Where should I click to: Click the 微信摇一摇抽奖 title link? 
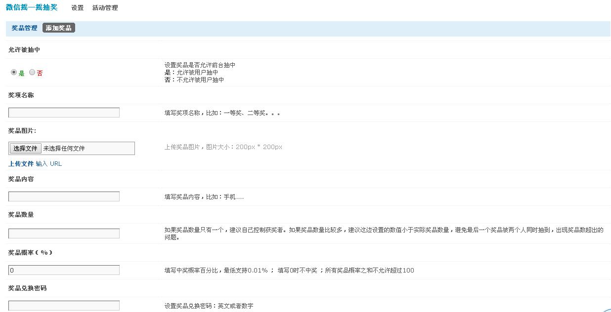pos(32,7)
